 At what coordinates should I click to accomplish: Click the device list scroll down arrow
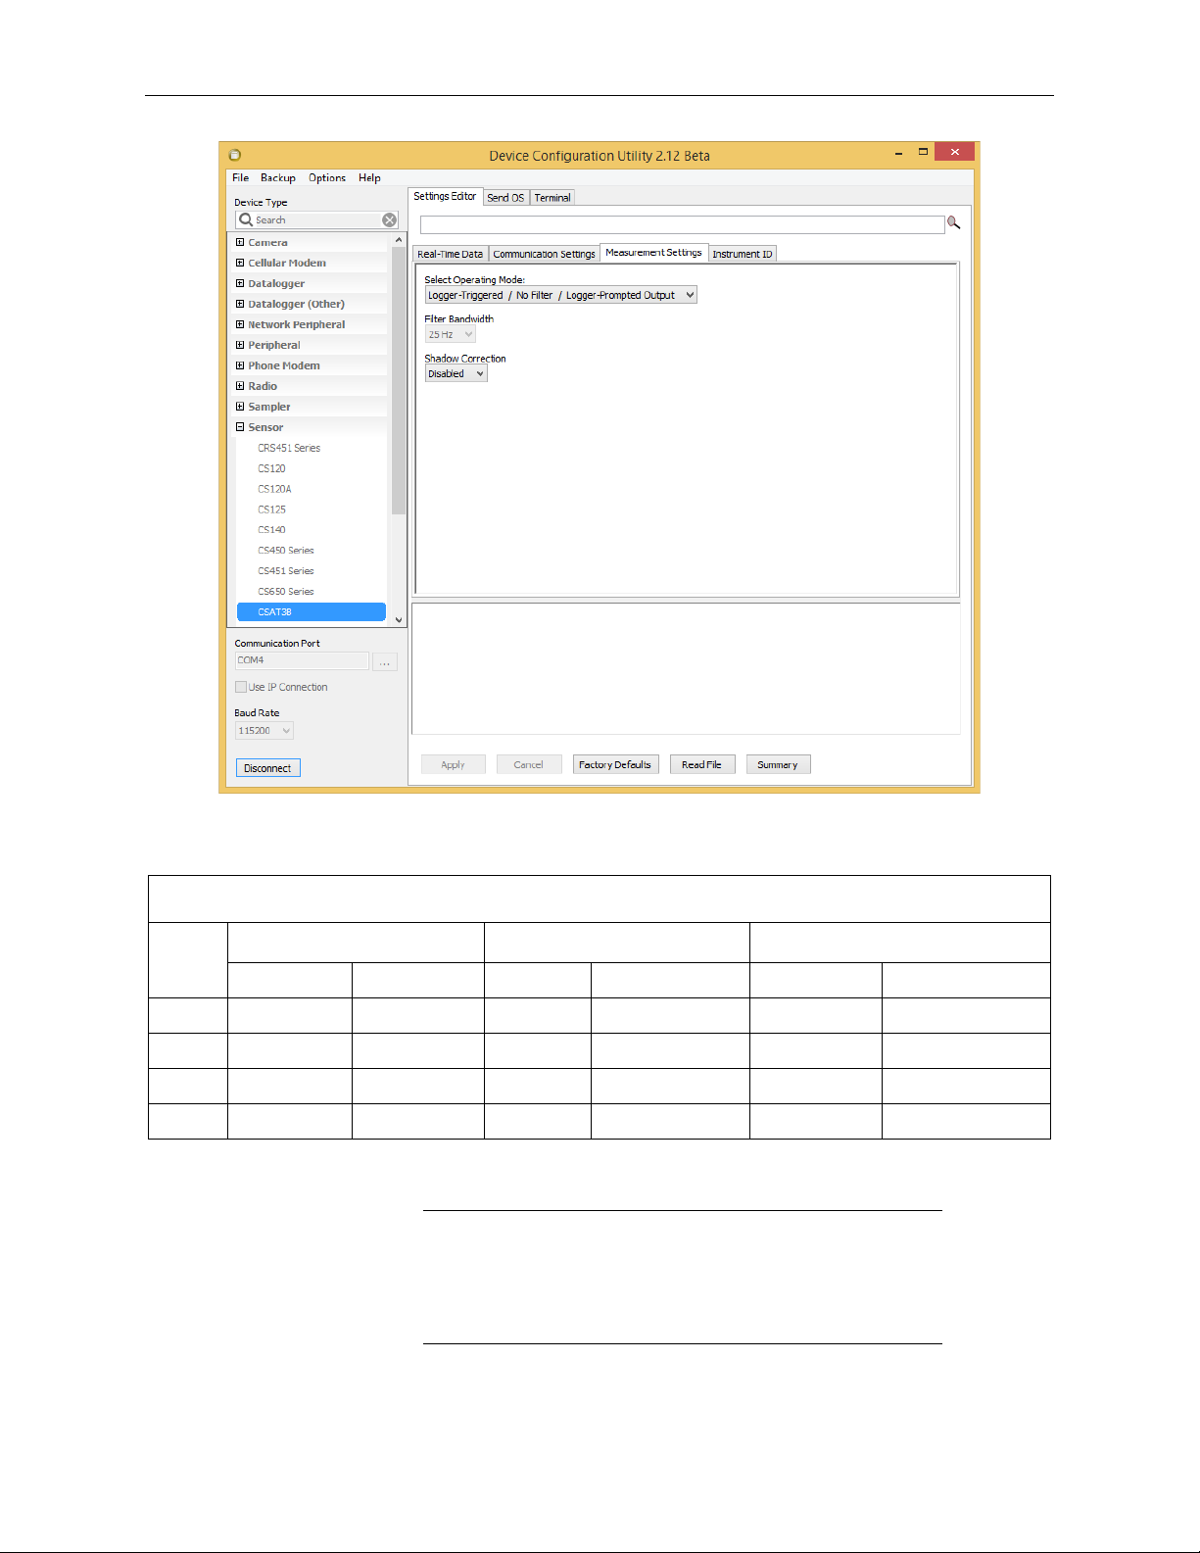pos(399,619)
